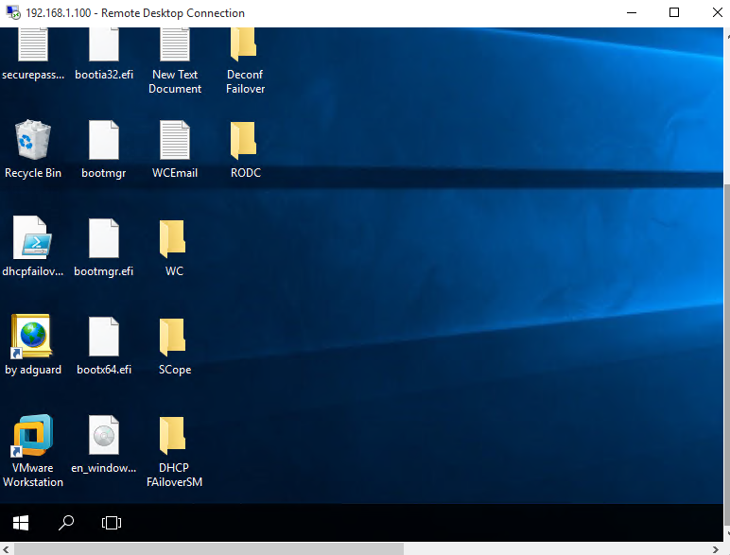The image size is (730, 555).
Task: Select the bootmgr file icon
Action: (104, 140)
